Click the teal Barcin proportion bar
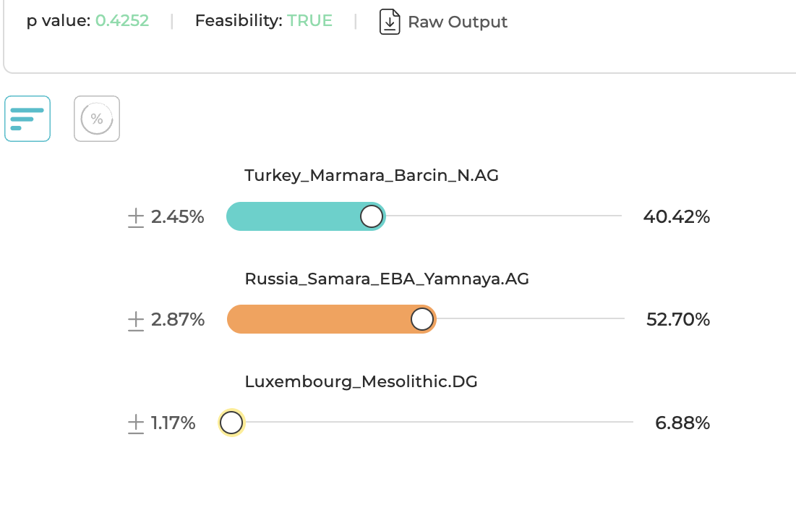 tap(296, 216)
